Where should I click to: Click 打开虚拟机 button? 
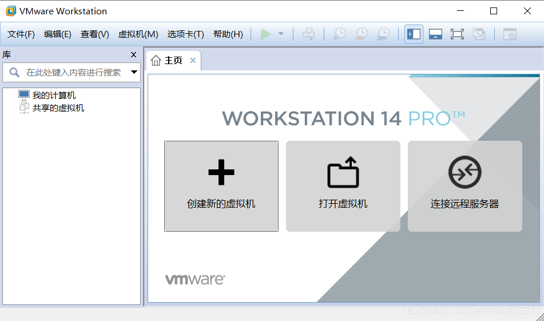point(343,186)
